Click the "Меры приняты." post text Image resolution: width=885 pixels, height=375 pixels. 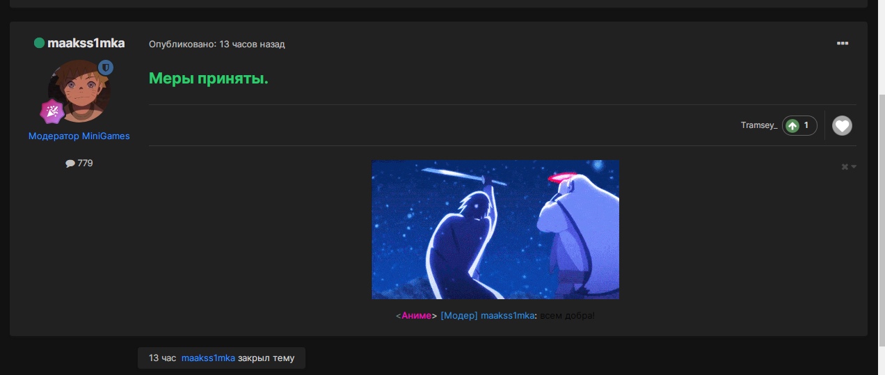click(208, 79)
